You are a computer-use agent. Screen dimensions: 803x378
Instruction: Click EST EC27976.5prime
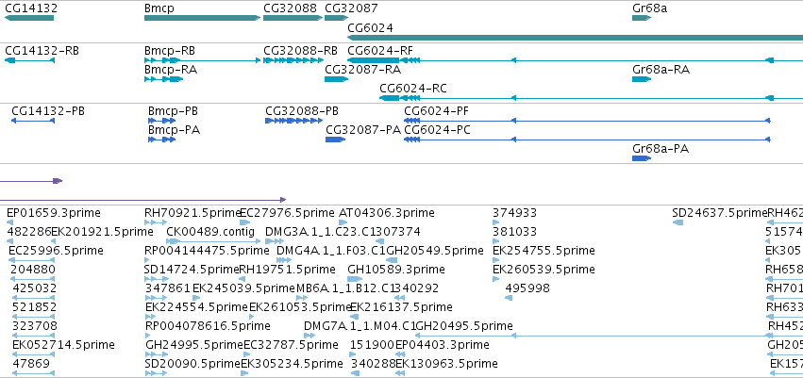coord(244,222)
